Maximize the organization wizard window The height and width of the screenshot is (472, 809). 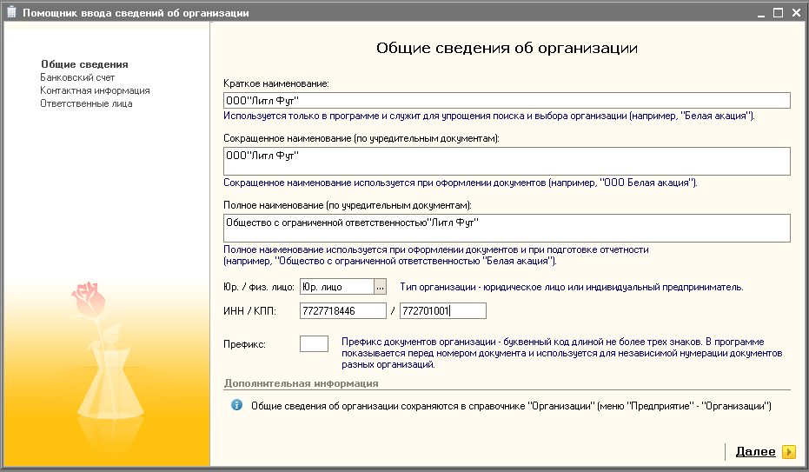coord(778,13)
